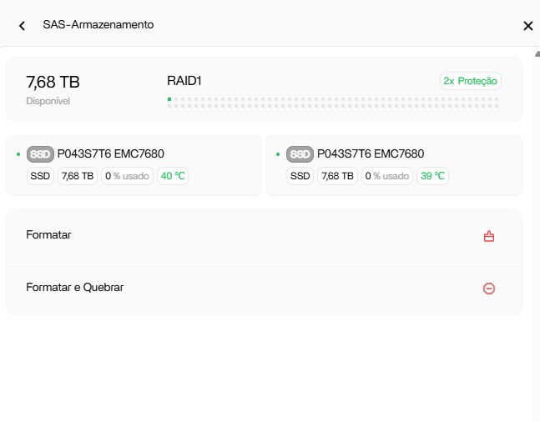Click first drive's 0 % usado tag
This screenshot has width=540, height=422.
(x=127, y=176)
